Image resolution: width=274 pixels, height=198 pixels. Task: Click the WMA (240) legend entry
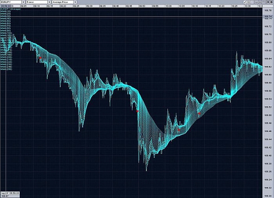[x=6, y=67]
